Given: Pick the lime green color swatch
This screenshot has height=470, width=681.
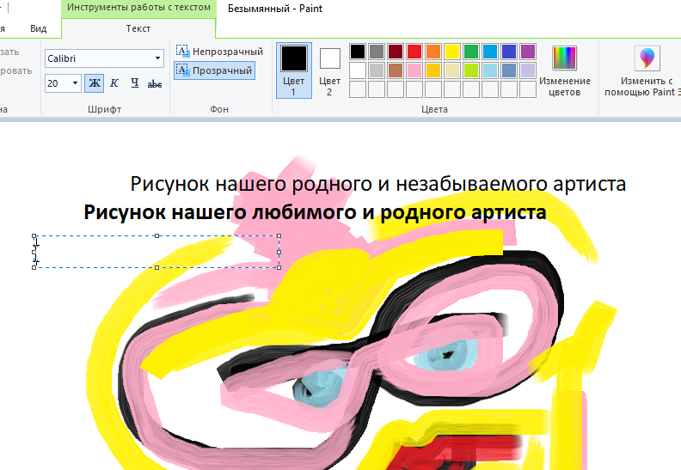Looking at the screenshot, I should [x=471, y=70].
